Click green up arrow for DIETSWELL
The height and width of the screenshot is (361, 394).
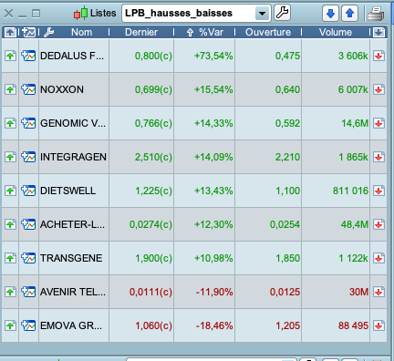coord(10,191)
